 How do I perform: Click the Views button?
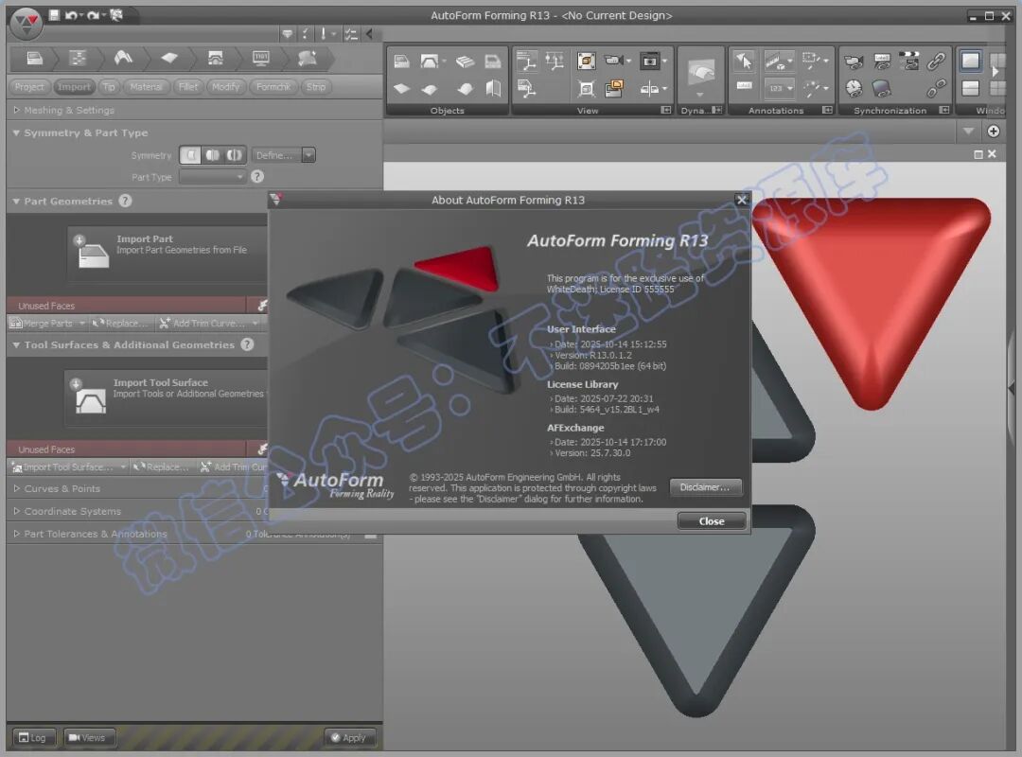coord(89,737)
